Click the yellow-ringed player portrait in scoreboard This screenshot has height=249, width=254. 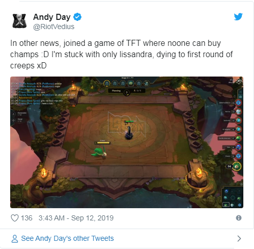pyautogui.click(x=237, y=166)
